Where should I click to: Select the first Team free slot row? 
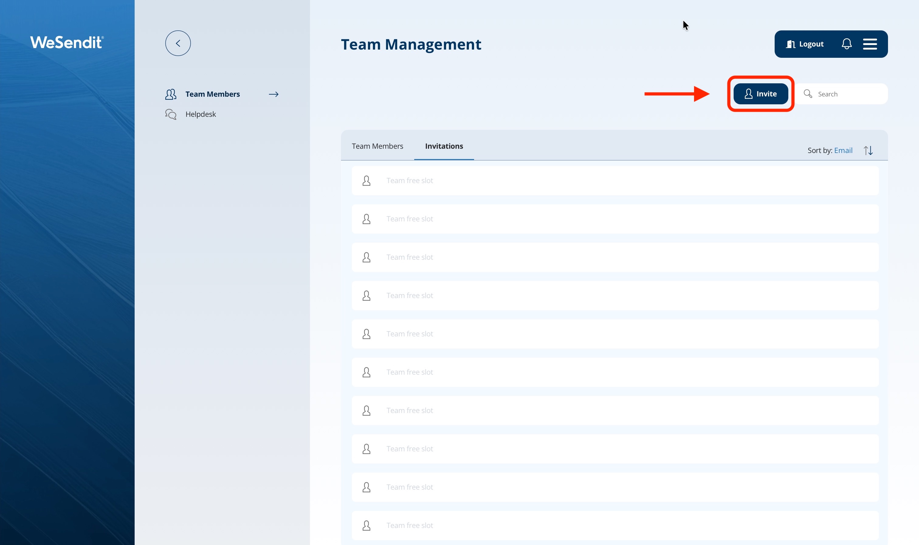click(615, 181)
